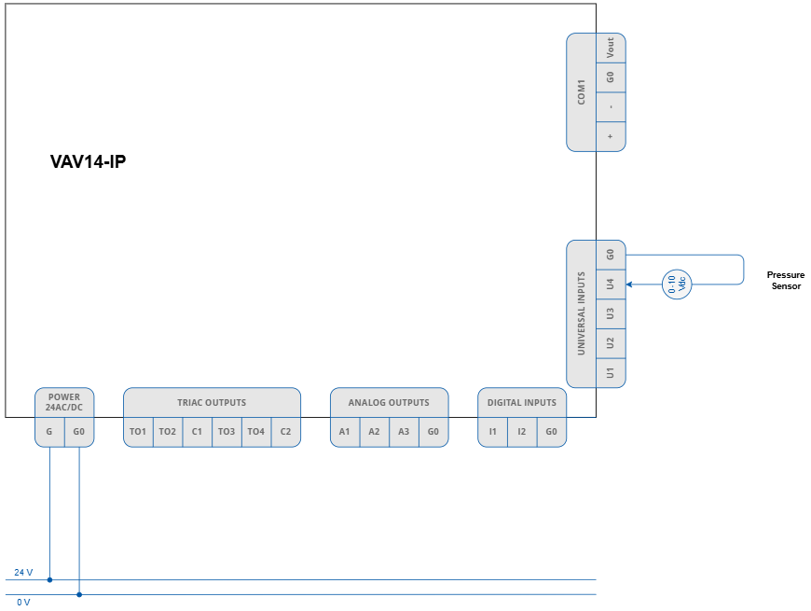The height and width of the screenshot is (611, 811).
Task: Select the TO3 triac output terminal
Action: click(x=227, y=432)
